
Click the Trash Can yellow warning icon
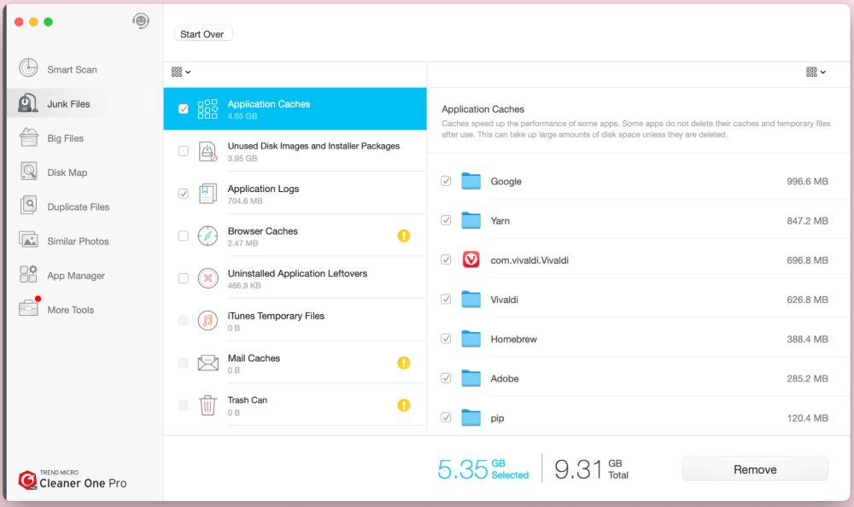404,405
